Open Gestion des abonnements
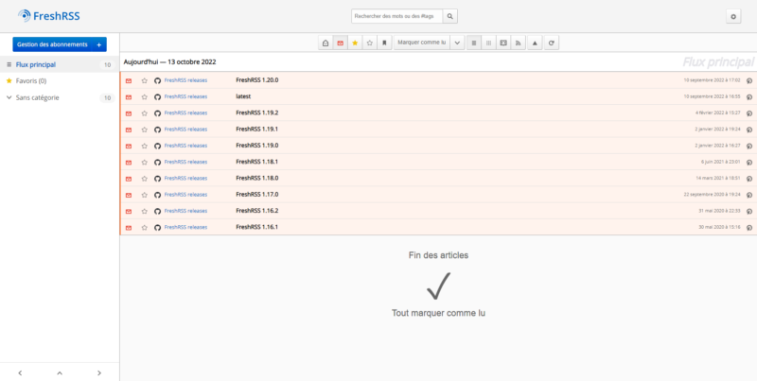The height and width of the screenshot is (381, 757). (52, 44)
